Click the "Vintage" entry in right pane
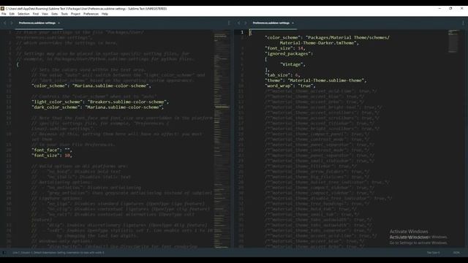 pos(292,64)
